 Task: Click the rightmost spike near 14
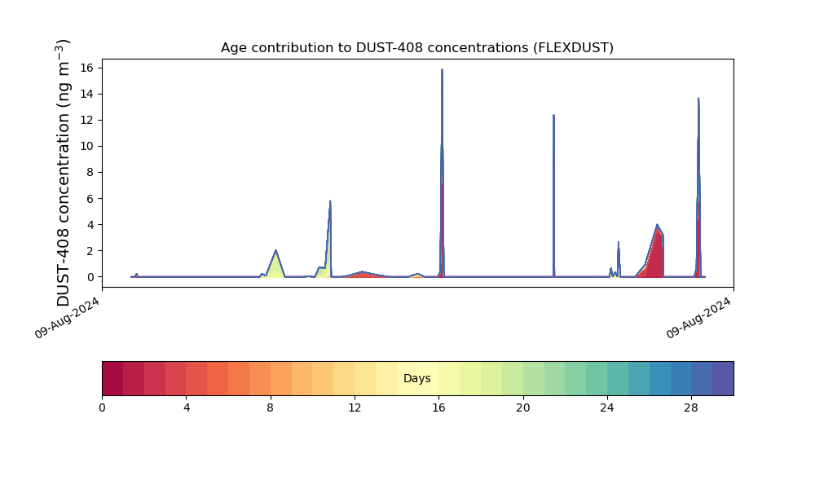698,102
